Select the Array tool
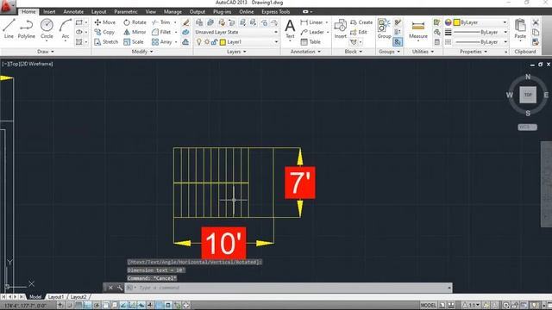Screen dimensions: 552x310 click(x=161, y=42)
